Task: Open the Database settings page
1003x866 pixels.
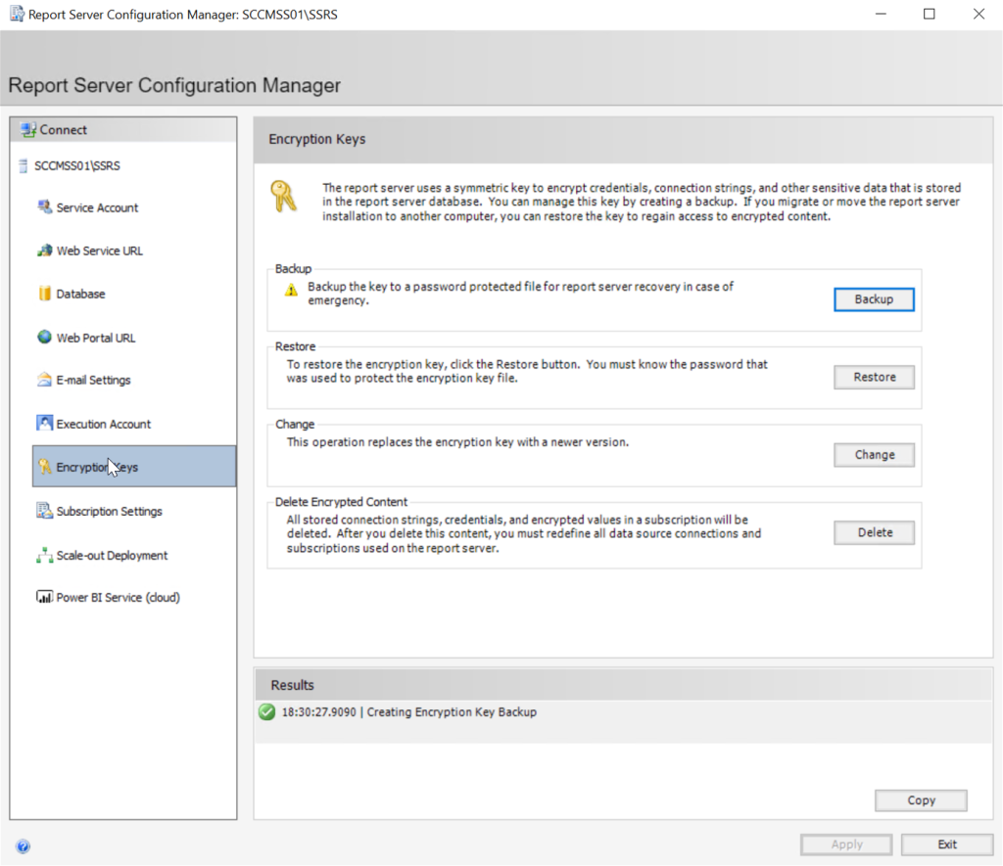Action: click(80, 294)
